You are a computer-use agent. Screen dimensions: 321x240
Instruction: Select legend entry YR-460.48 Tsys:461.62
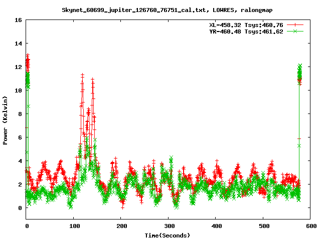[x=246, y=31]
